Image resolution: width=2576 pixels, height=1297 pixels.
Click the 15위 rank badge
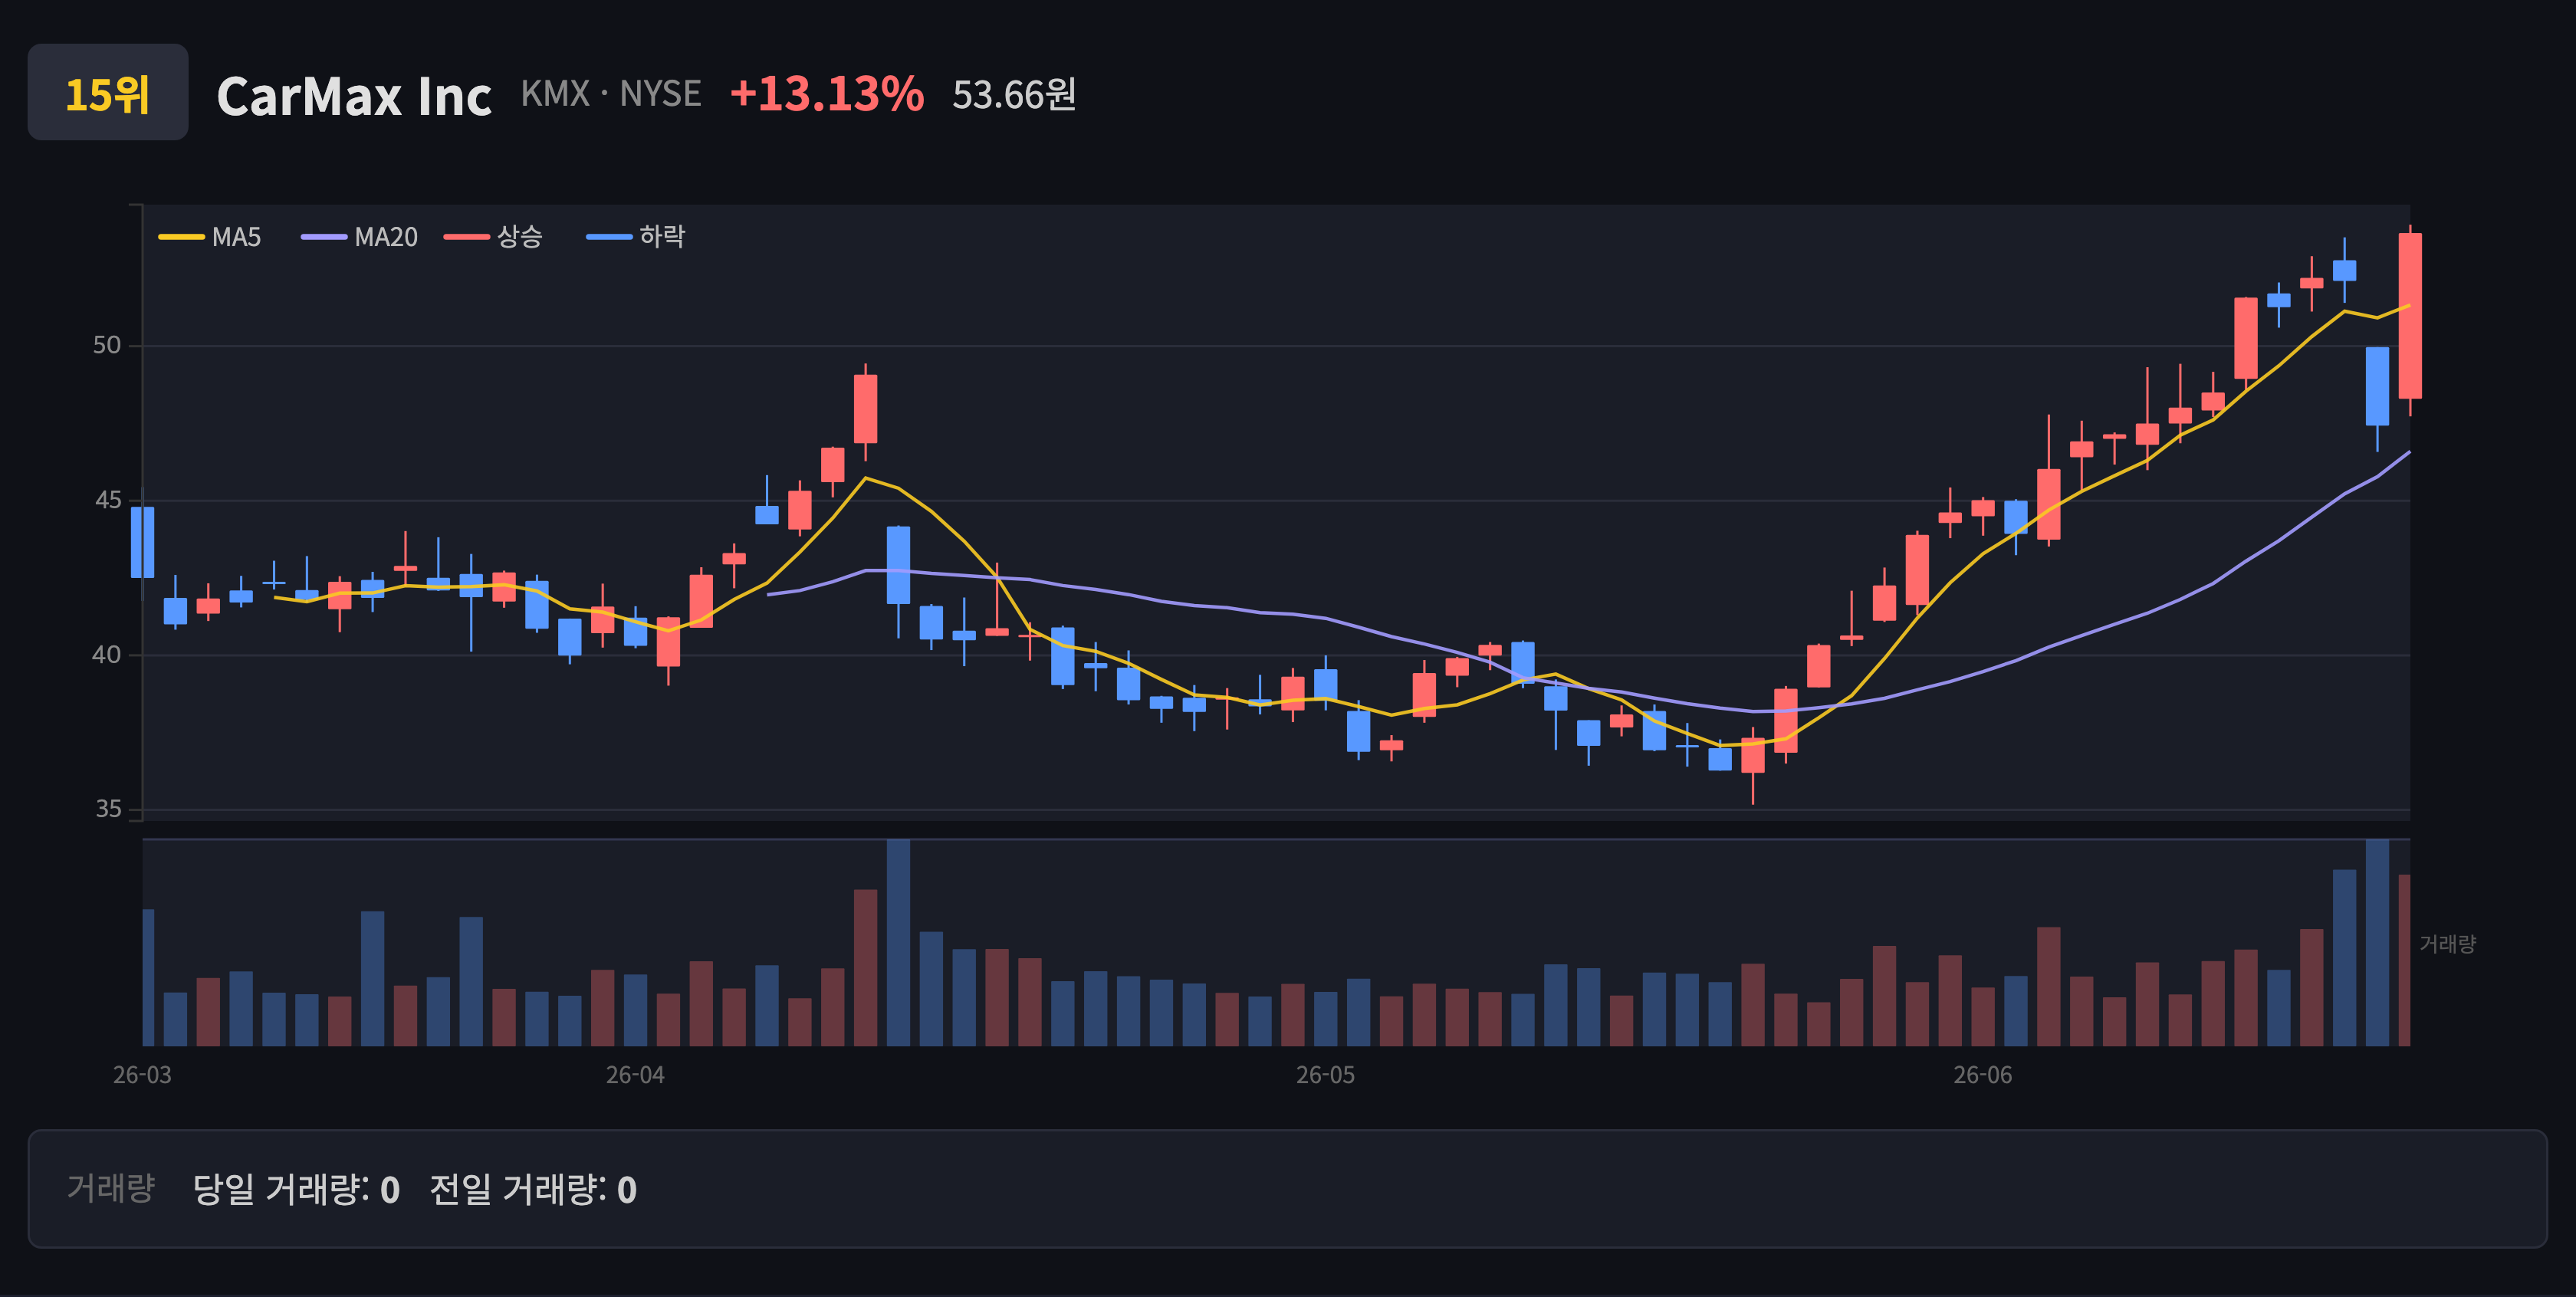(108, 92)
